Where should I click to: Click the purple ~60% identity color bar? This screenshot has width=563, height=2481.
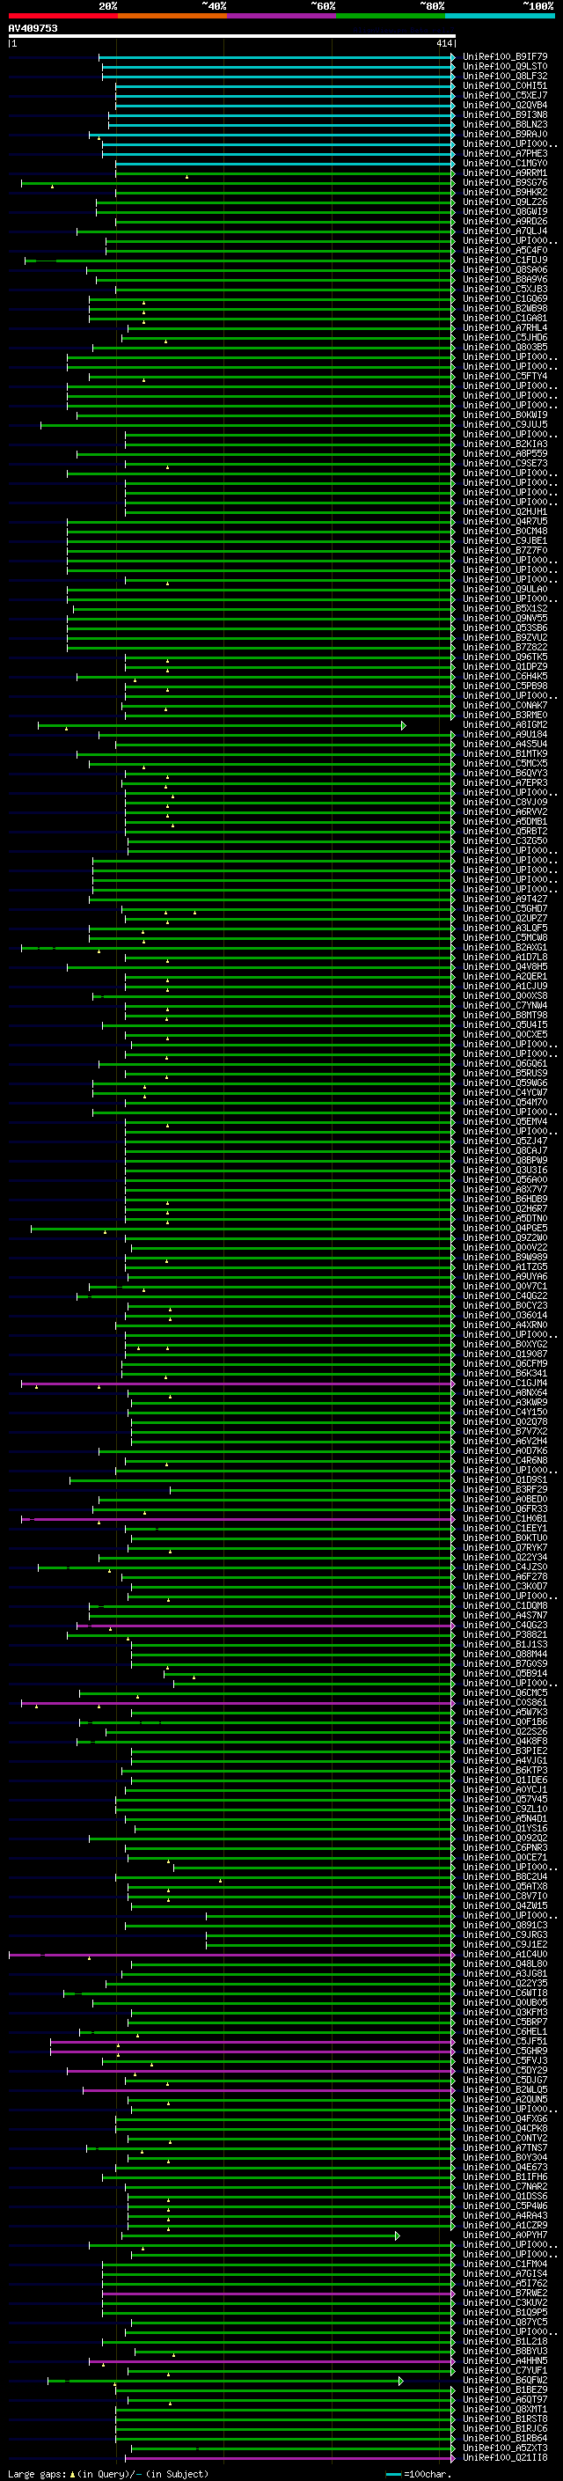281,16
